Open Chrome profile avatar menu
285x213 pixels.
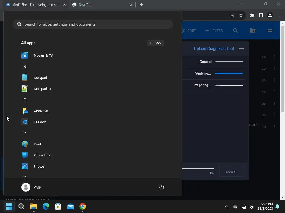270,16
